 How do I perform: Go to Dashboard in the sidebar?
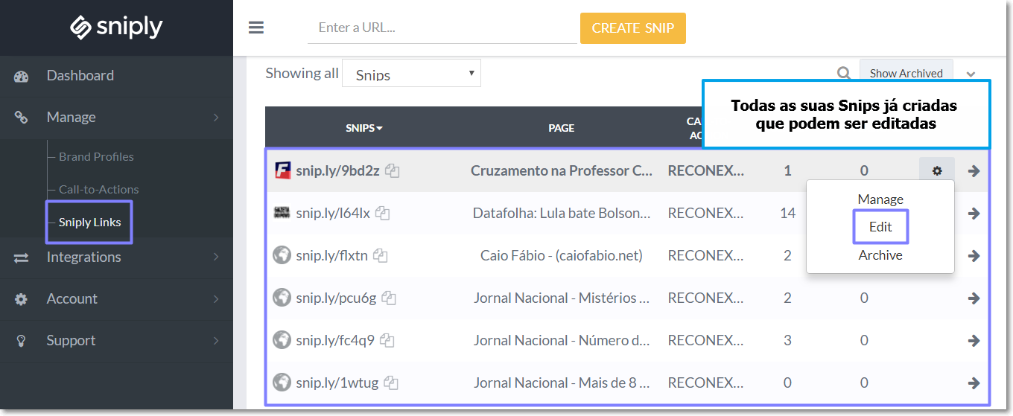(80, 76)
